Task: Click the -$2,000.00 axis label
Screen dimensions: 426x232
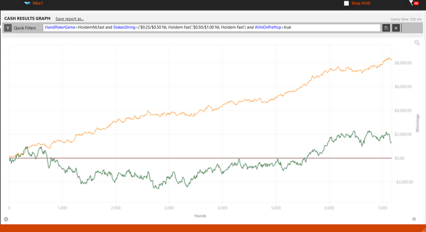Action: [x=403, y=182]
